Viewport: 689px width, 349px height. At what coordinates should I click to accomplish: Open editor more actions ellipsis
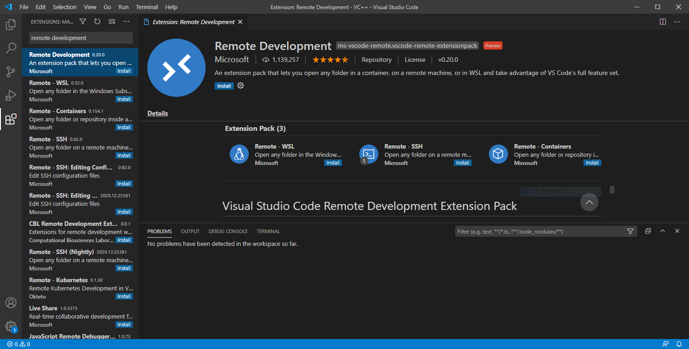click(677, 21)
